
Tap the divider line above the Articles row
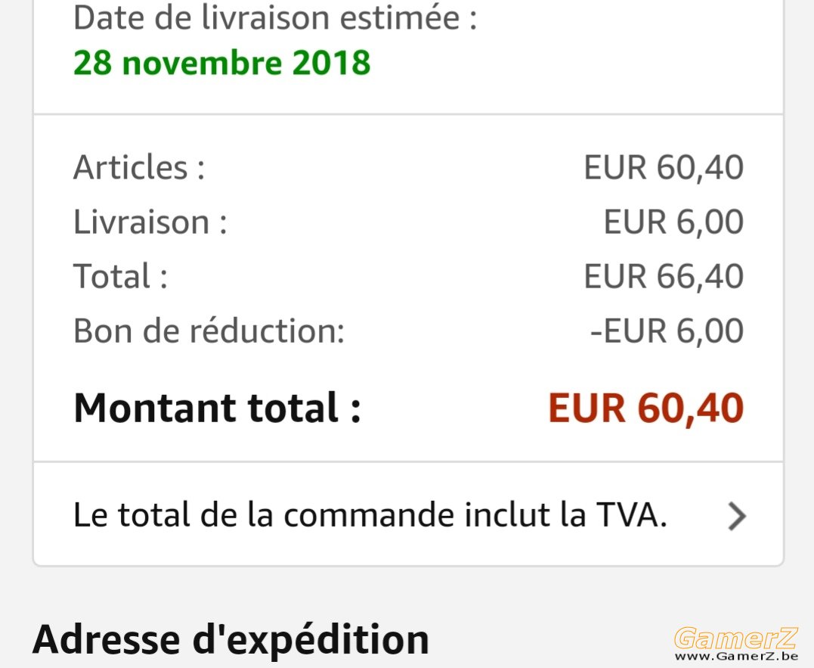coord(408,114)
